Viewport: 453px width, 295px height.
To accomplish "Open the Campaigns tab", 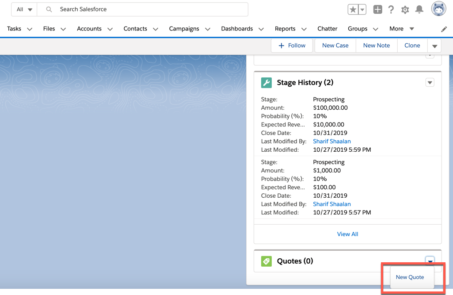I will coord(184,29).
